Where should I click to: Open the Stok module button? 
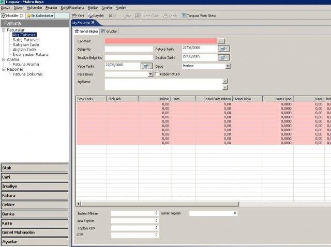coord(35,168)
